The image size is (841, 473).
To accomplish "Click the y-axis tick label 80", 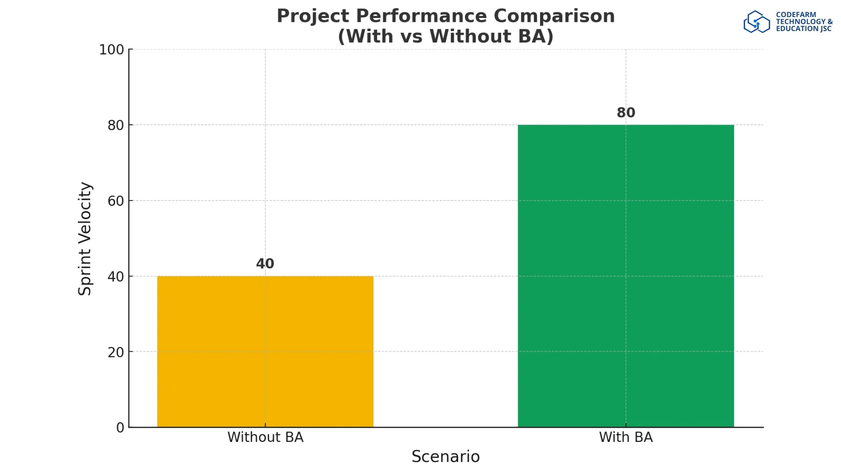I will coord(116,126).
